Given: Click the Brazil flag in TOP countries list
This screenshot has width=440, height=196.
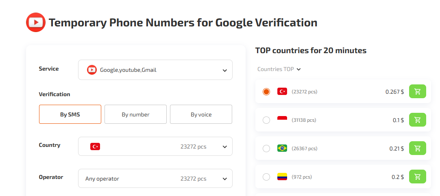Looking at the screenshot, I should 282,149.
